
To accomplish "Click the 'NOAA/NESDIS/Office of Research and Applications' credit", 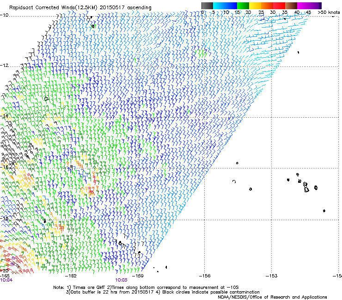I will [x=272, y=297].
